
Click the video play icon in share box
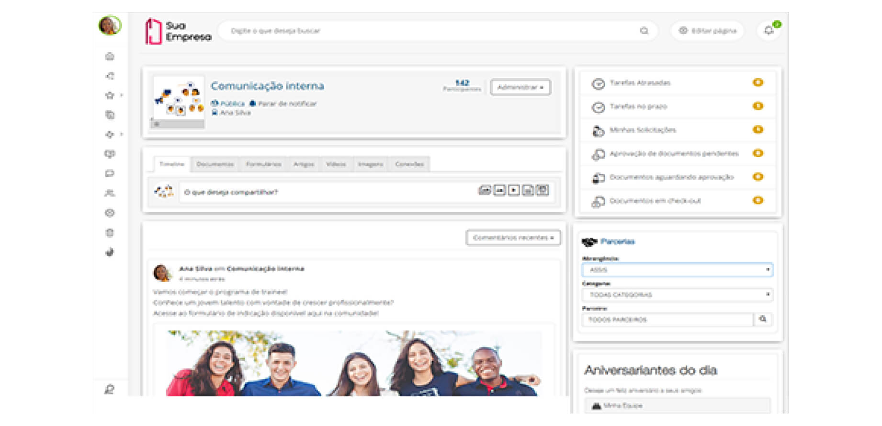click(513, 190)
